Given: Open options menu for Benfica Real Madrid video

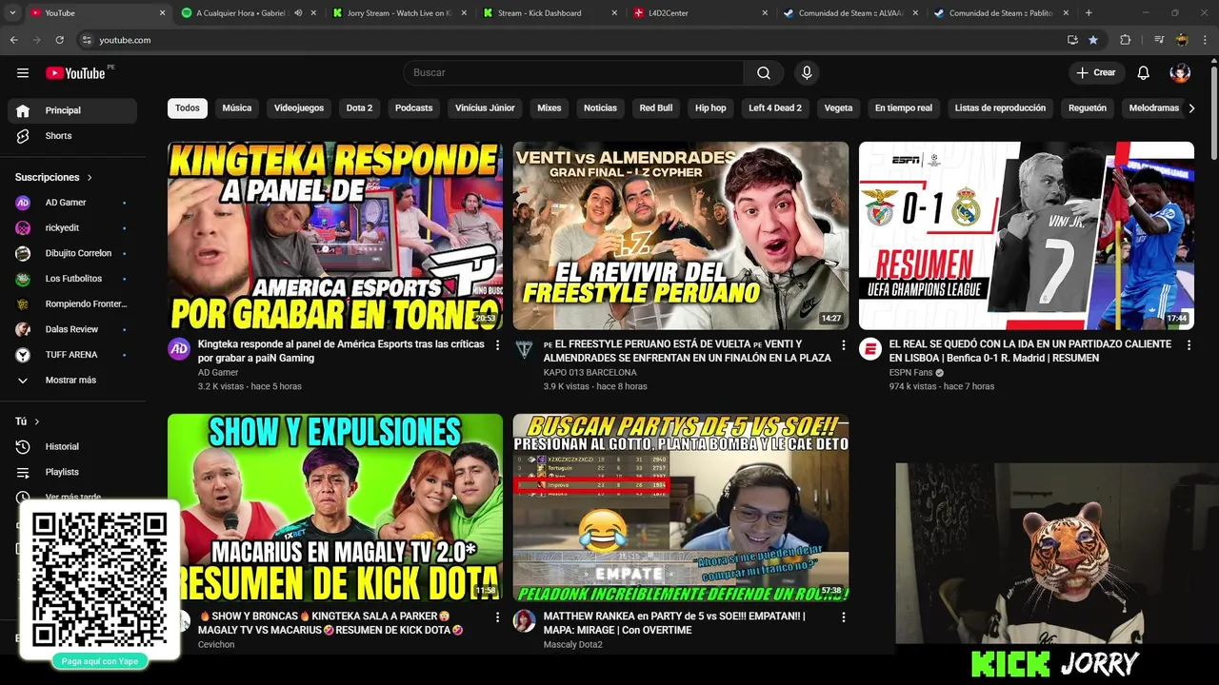Looking at the screenshot, I should click(x=1189, y=345).
